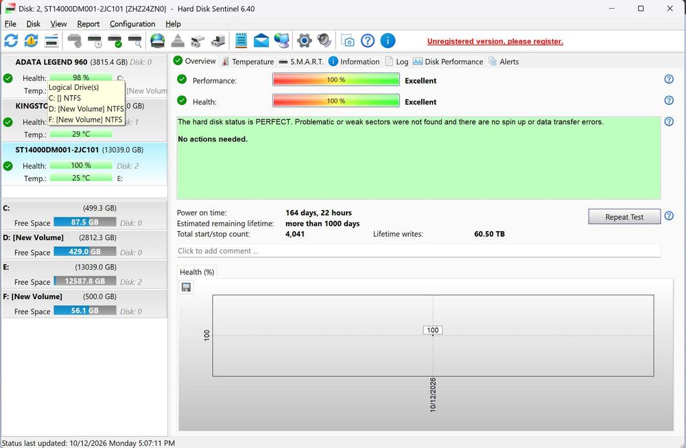
Task: Open the Configuration menu
Action: coord(132,24)
